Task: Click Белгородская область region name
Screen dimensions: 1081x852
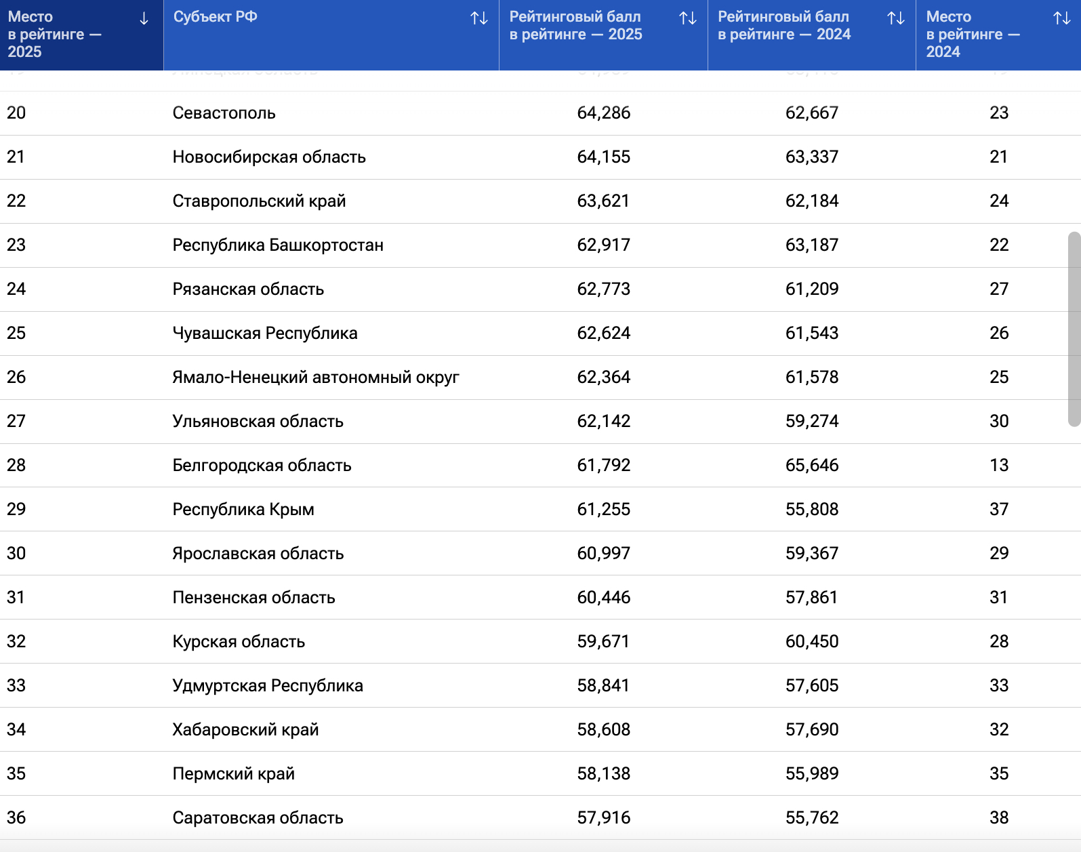Action: point(262,466)
